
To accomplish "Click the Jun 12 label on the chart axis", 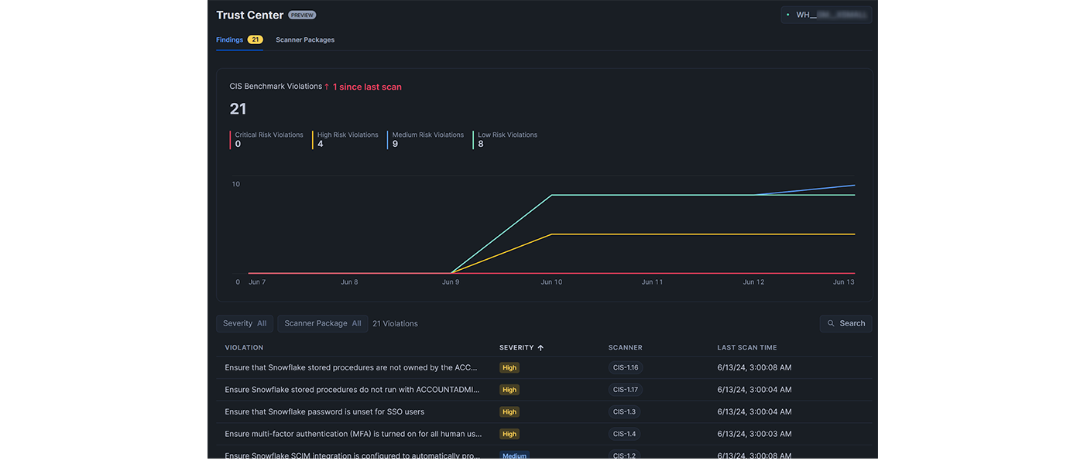I will click(x=754, y=282).
